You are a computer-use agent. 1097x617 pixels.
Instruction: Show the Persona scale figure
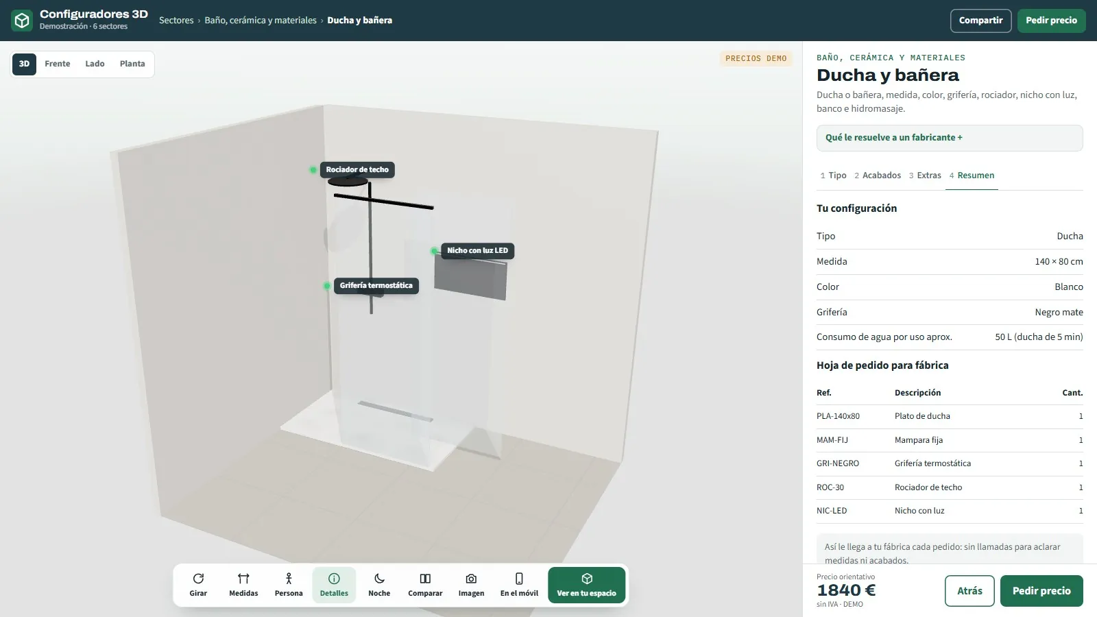click(289, 585)
